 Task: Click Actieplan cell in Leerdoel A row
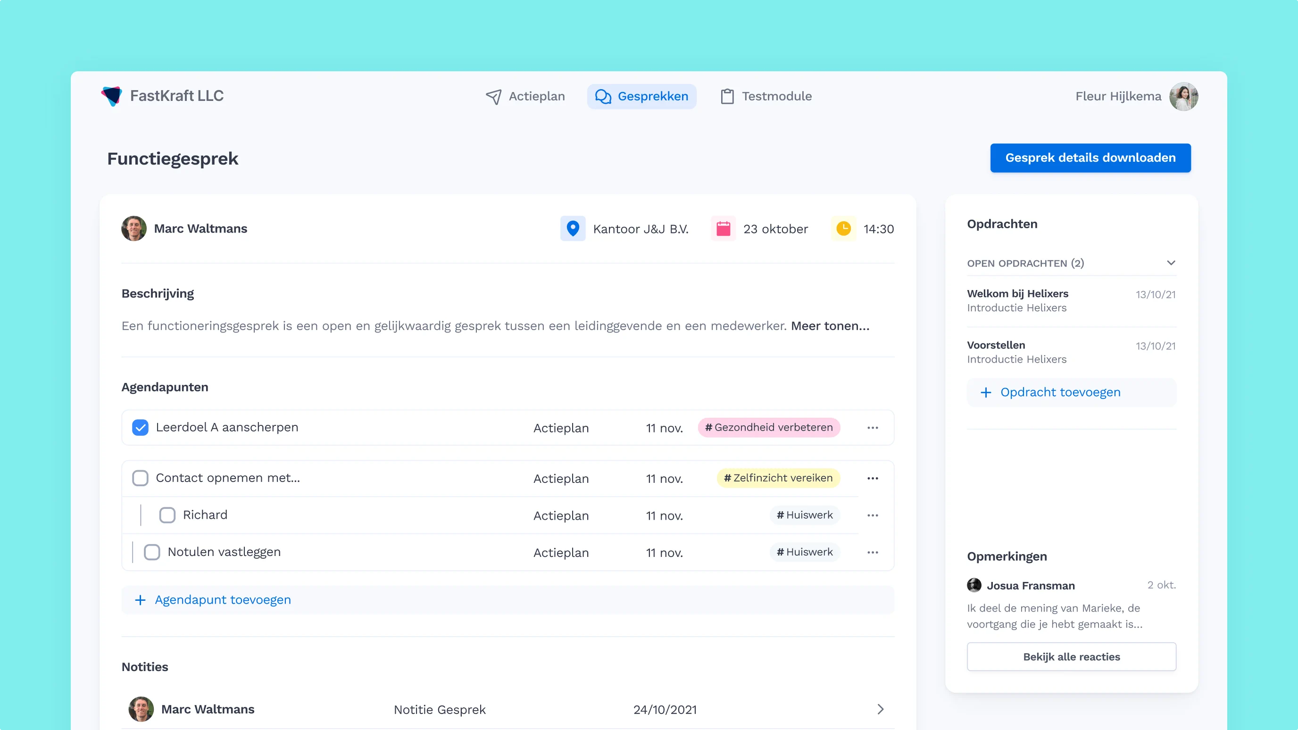click(561, 428)
